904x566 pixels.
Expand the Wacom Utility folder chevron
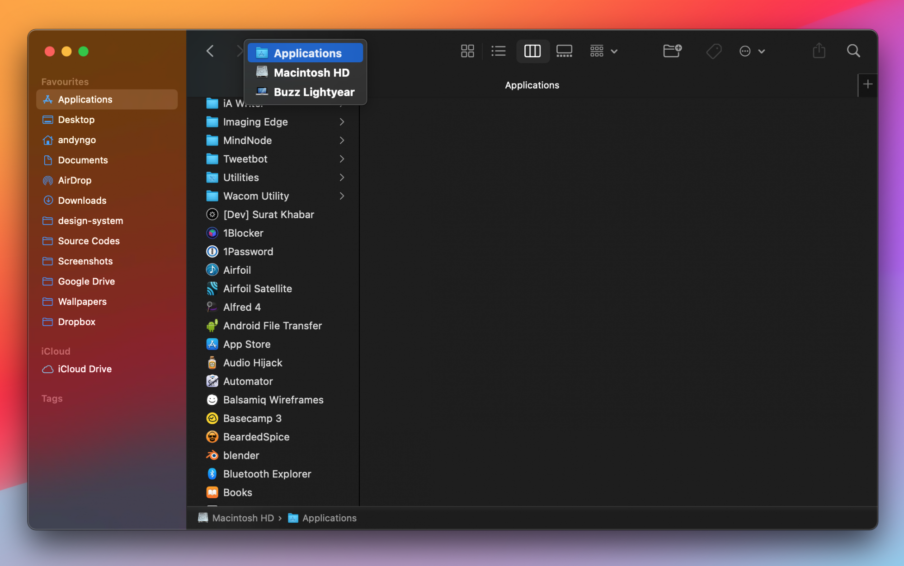coord(342,196)
